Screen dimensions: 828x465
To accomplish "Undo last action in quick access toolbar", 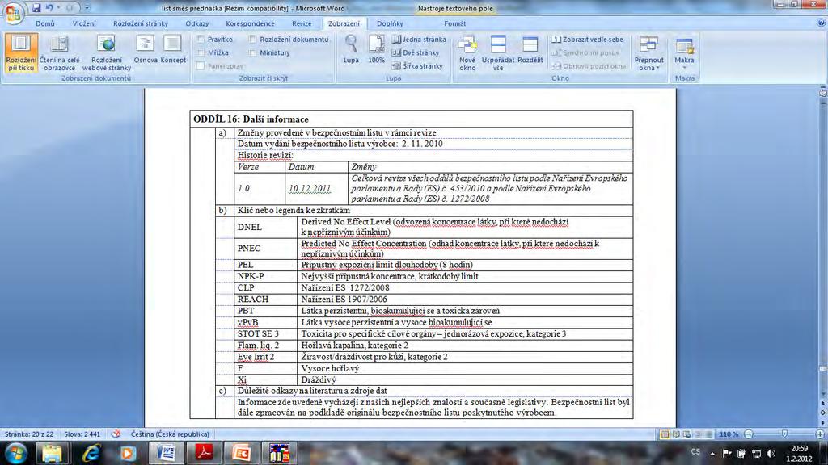I will coord(49,8).
